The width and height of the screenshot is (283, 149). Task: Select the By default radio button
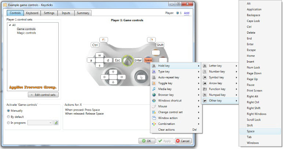click(8, 117)
